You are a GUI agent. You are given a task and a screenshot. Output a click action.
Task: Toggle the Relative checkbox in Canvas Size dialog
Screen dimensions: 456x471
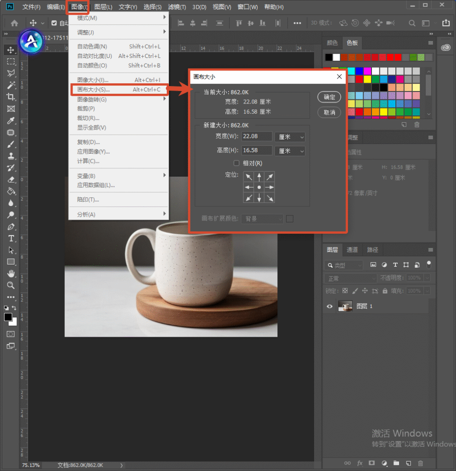point(236,163)
